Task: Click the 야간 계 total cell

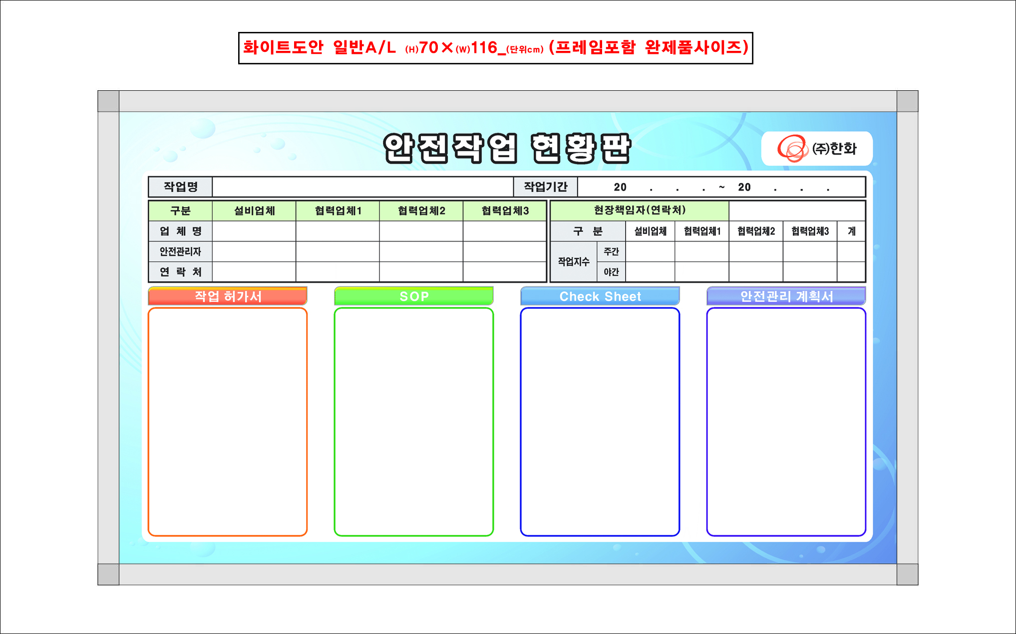Action: [851, 272]
